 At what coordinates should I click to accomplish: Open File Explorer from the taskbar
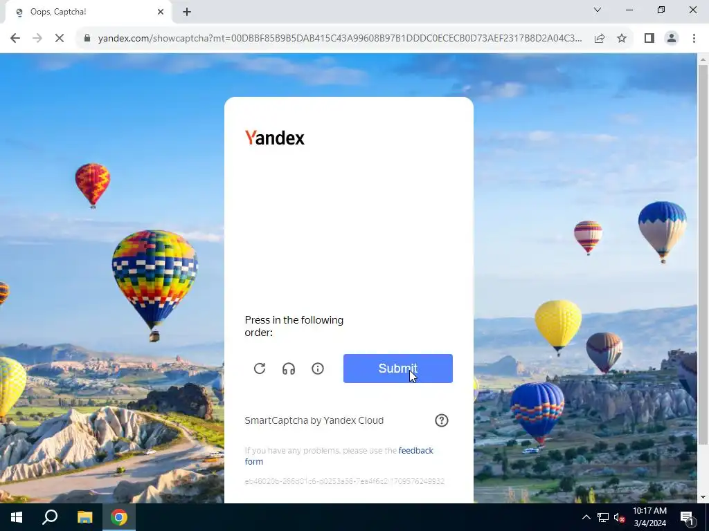click(84, 517)
